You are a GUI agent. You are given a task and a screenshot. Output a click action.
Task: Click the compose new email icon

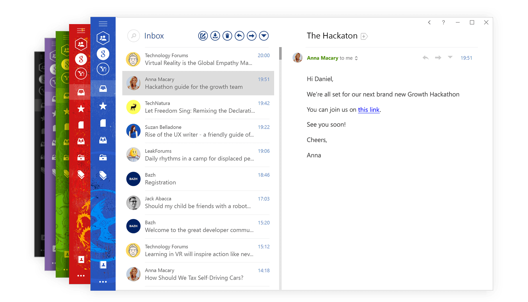pos(203,36)
